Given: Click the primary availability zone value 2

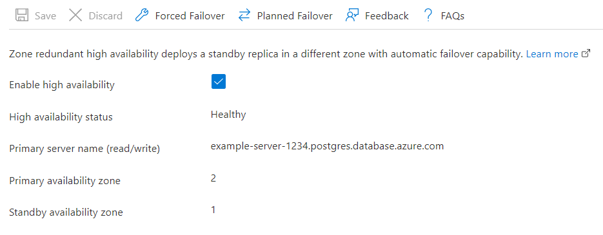Looking at the screenshot, I should [213, 178].
